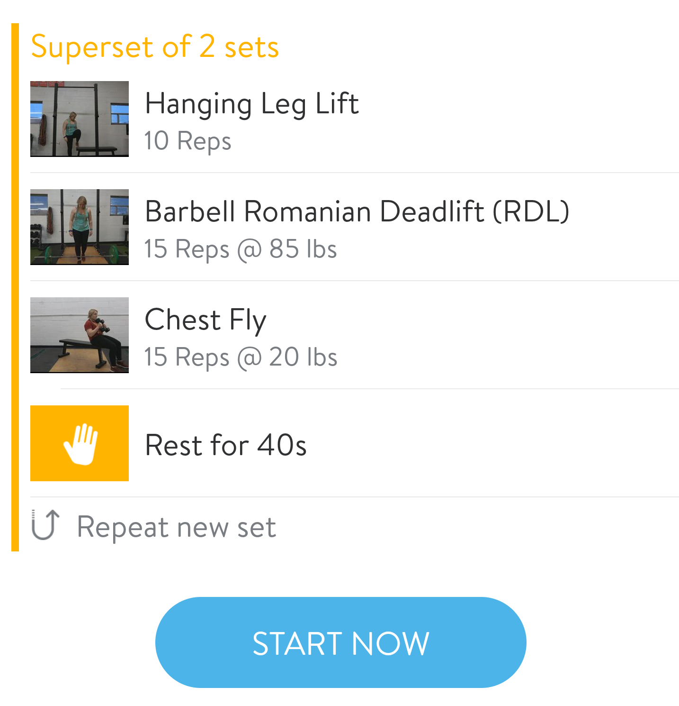Click the 85 lbs weight value
The height and width of the screenshot is (706, 679).
coord(303,249)
